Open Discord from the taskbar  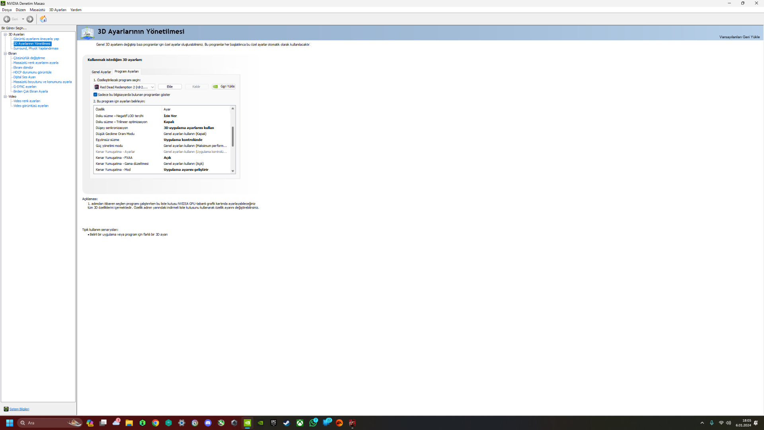pos(208,423)
